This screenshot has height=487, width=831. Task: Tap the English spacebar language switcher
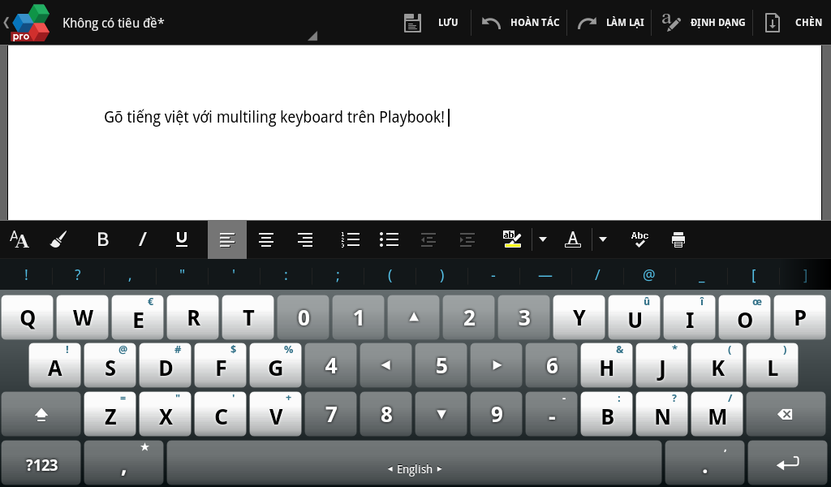(x=415, y=463)
